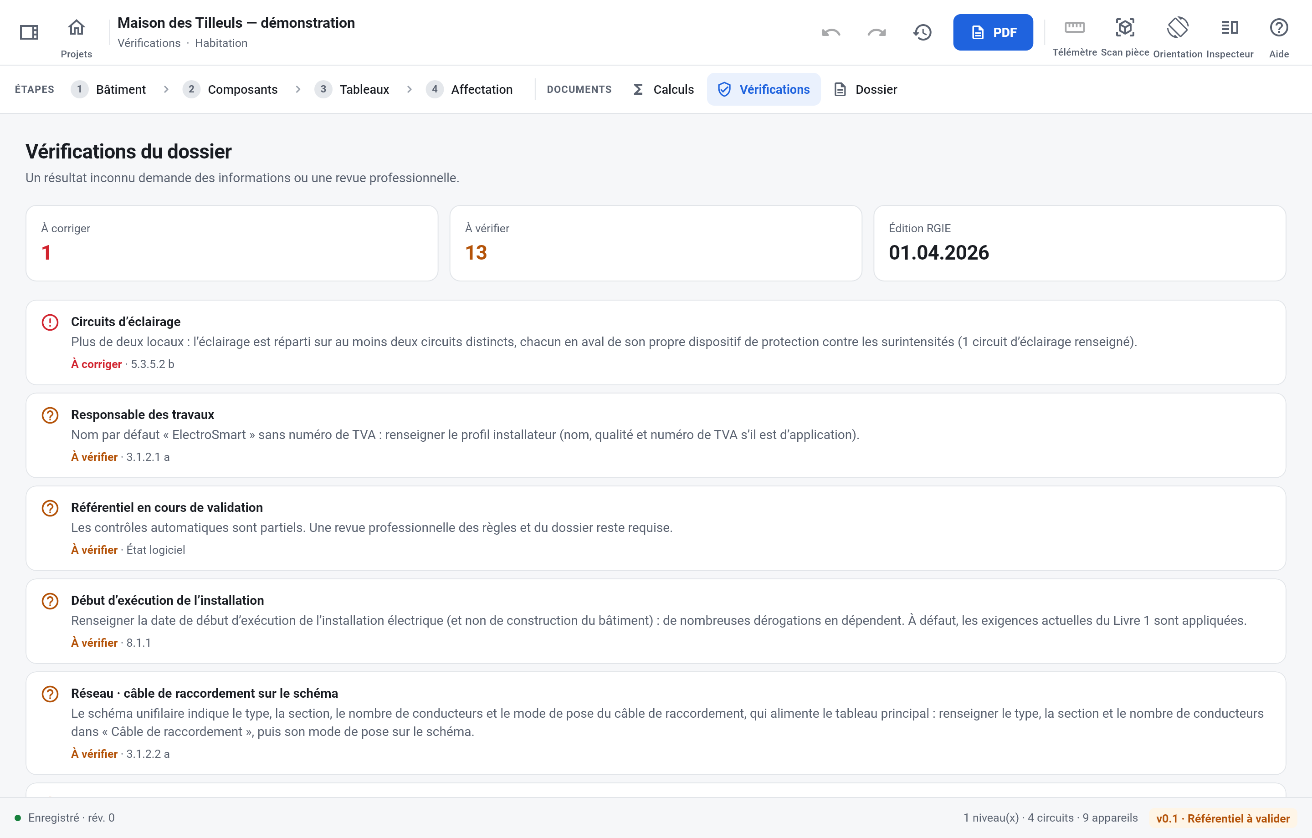Click the v0.1 Référentiel à valider badge
1312x838 pixels.
tap(1223, 818)
